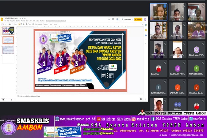Click the Explore button at bottom right

tap(141, 99)
